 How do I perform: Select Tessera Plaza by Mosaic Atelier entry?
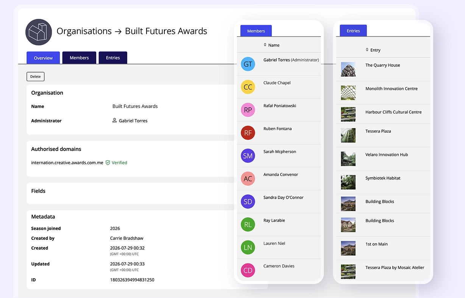point(395,267)
